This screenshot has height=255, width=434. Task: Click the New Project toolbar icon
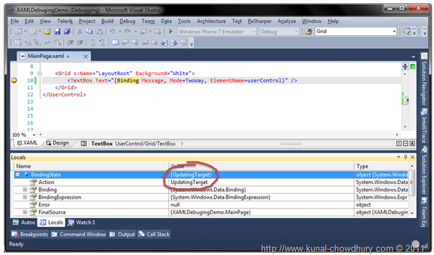coord(18,32)
